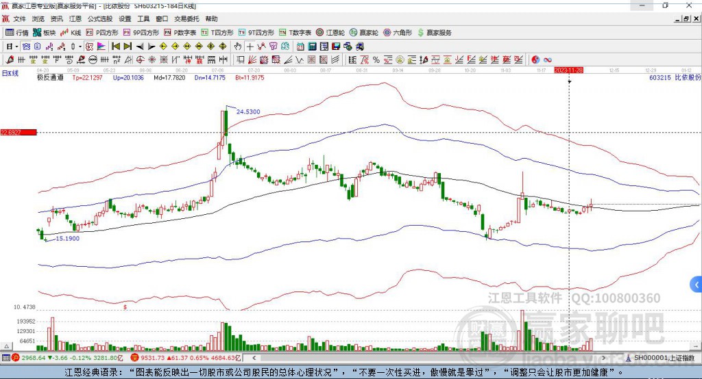Open the 江恩 menu
The height and width of the screenshot is (379, 702).
pos(75,18)
